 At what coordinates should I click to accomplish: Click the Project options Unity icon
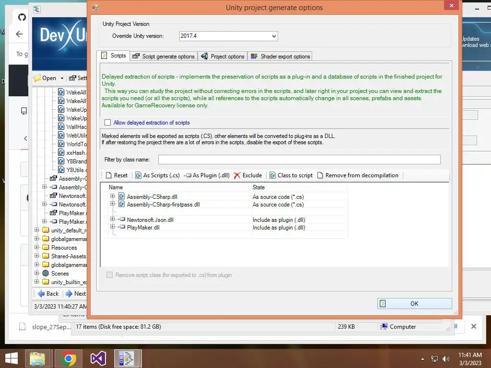click(x=204, y=56)
